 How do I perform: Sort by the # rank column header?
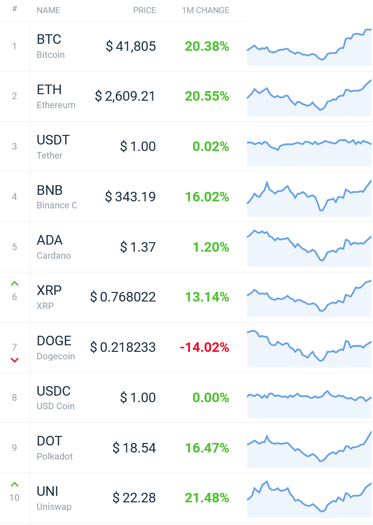tap(15, 10)
